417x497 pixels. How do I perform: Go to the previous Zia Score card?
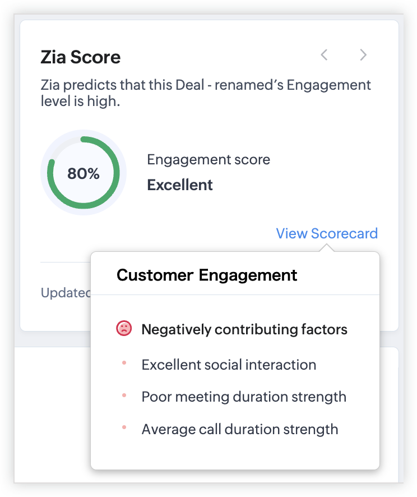click(x=324, y=54)
